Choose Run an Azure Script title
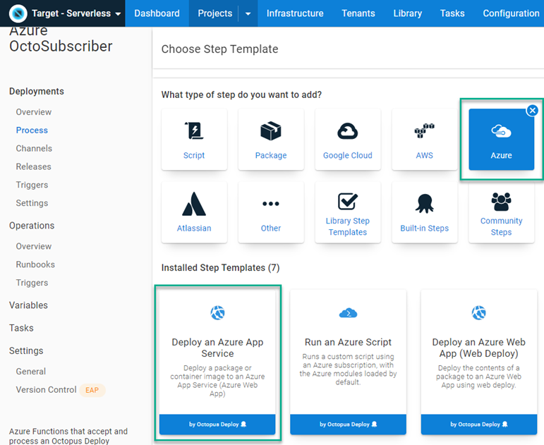544x445 pixels. 348,342
